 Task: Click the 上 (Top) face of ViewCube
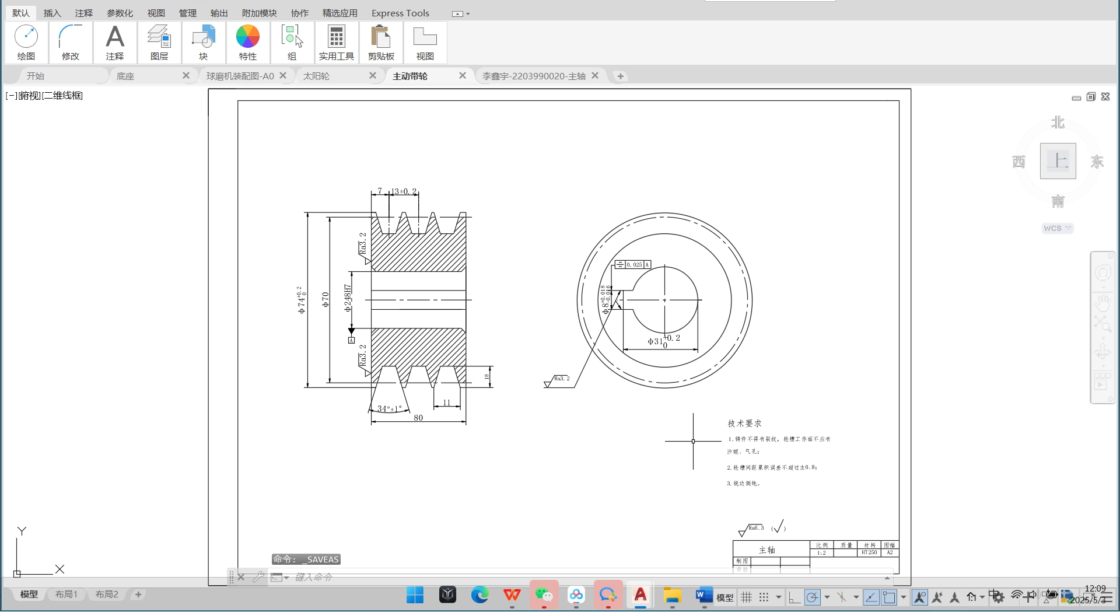pyautogui.click(x=1058, y=161)
